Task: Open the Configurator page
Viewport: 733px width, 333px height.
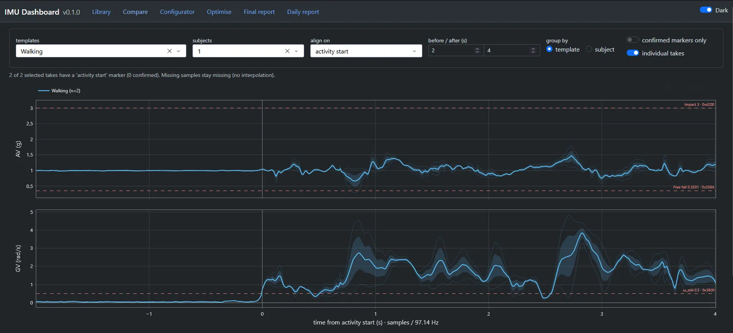Action: click(x=177, y=12)
